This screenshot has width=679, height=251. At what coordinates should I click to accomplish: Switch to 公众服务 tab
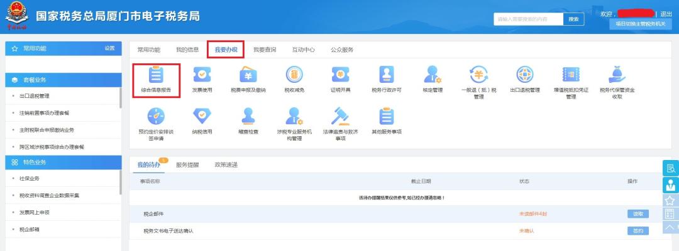click(x=342, y=50)
